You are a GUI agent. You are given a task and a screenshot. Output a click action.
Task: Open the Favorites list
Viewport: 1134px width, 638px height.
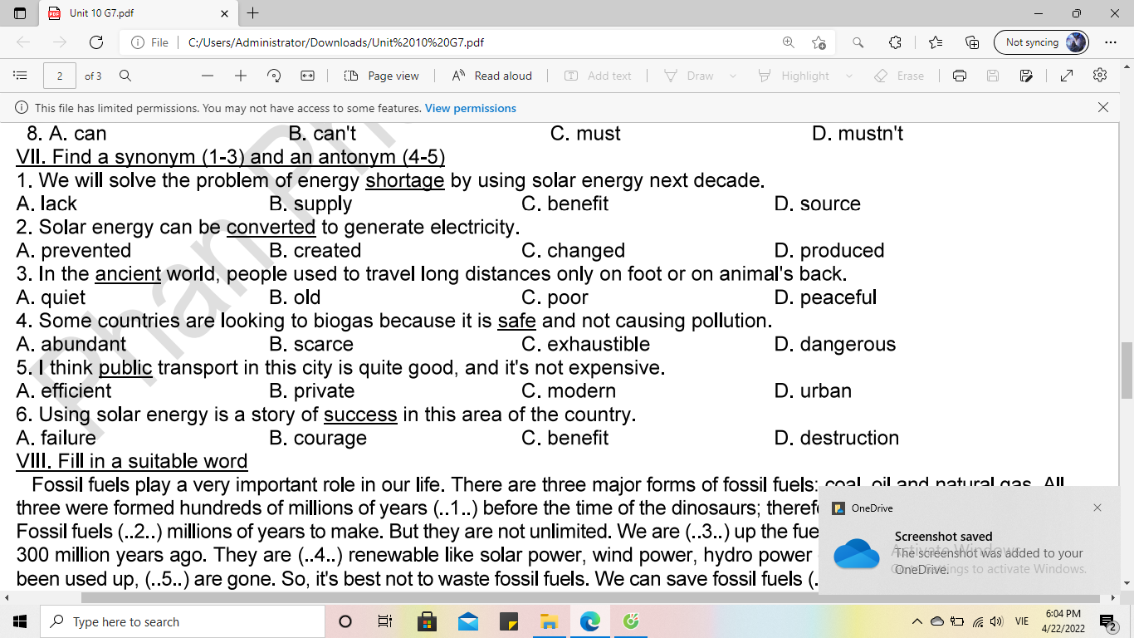click(x=936, y=42)
